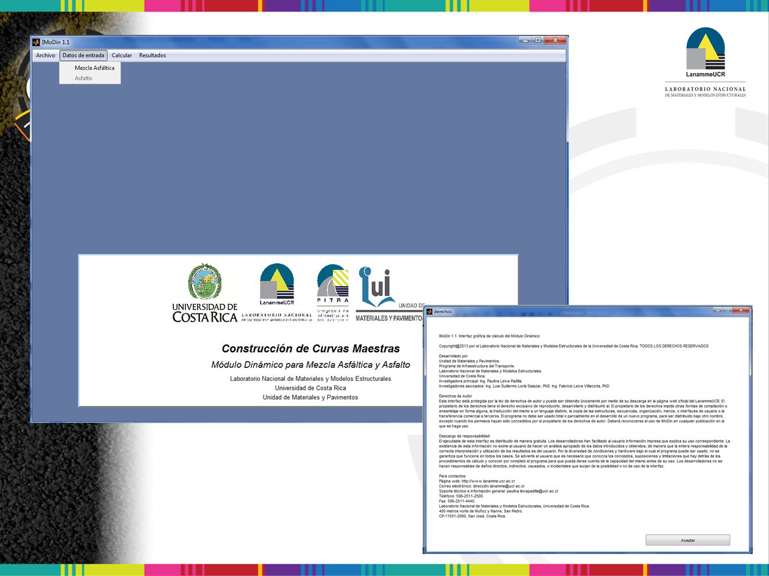Click the Aceptar button in derechos window

click(x=688, y=540)
